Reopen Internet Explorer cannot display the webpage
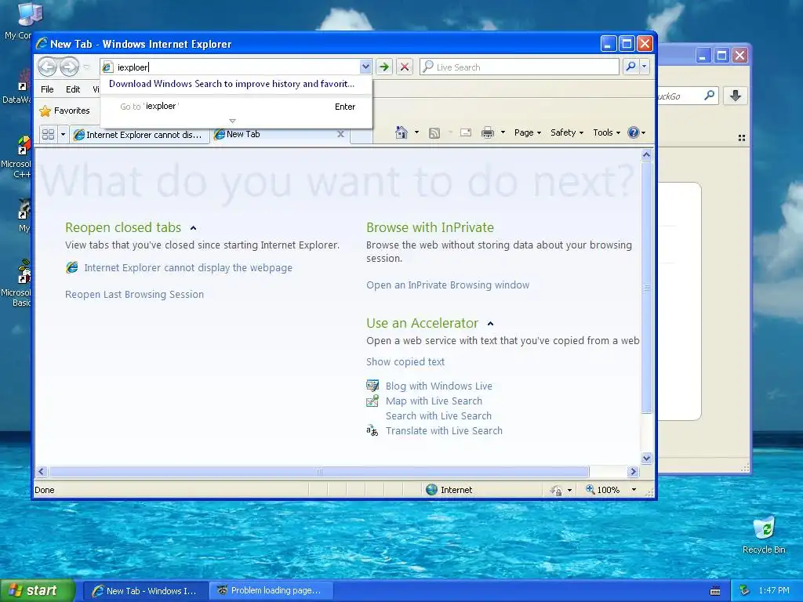Image resolution: width=803 pixels, height=602 pixels. point(188,268)
